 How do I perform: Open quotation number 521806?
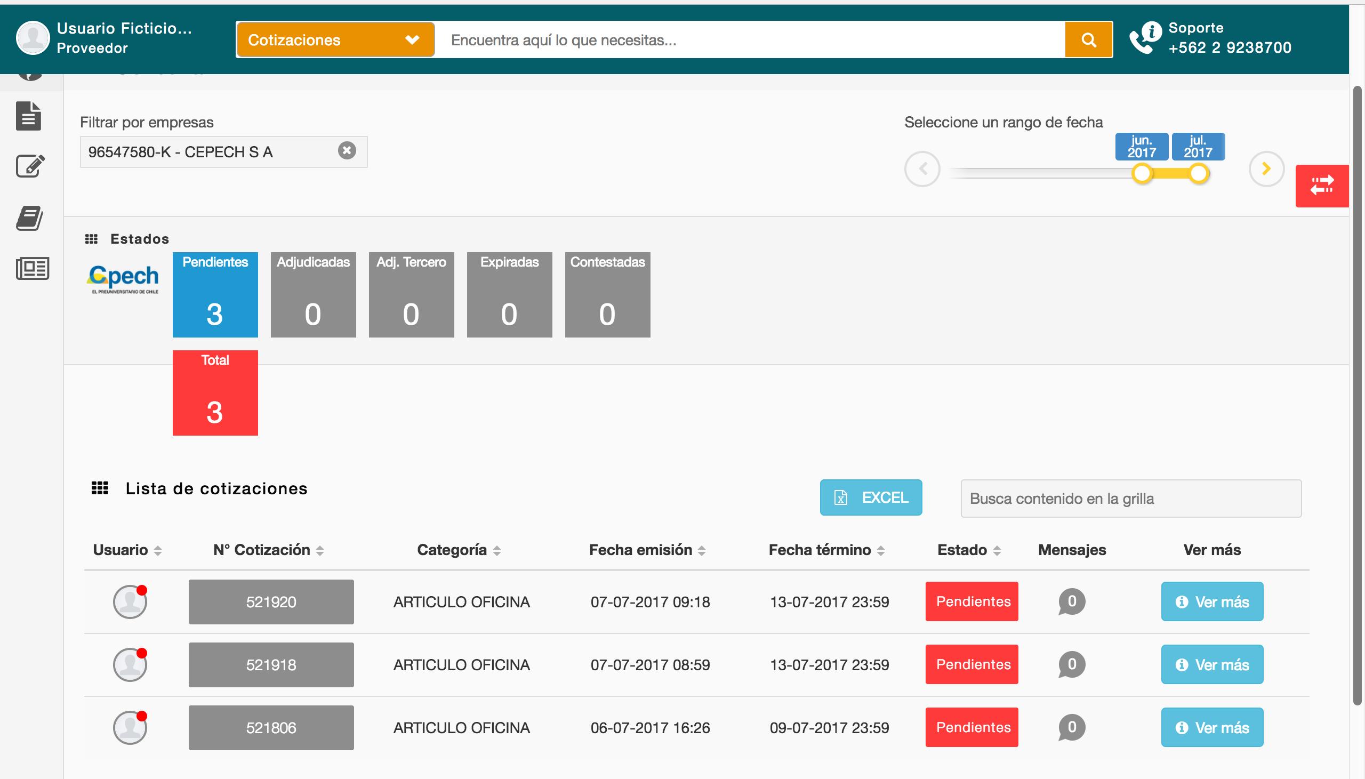pos(271,728)
